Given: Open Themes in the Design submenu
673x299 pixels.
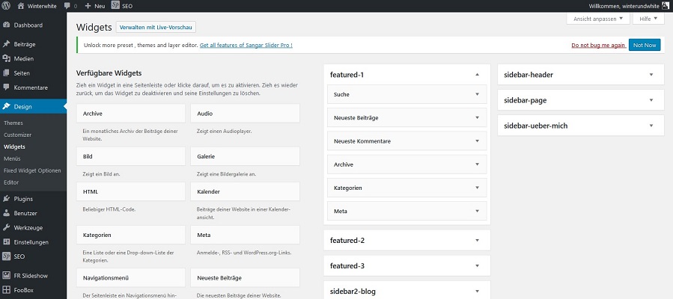Looking at the screenshot, I should click(x=13, y=123).
